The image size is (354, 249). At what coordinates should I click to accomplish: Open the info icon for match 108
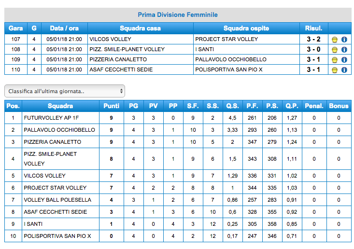[x=344, y=50]
